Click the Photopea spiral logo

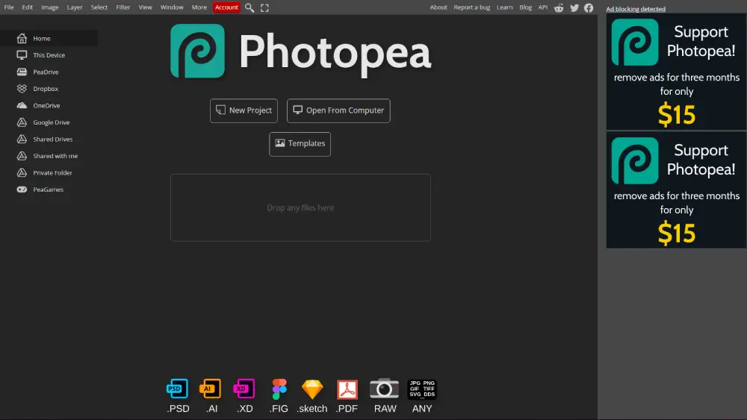point(198,51)
